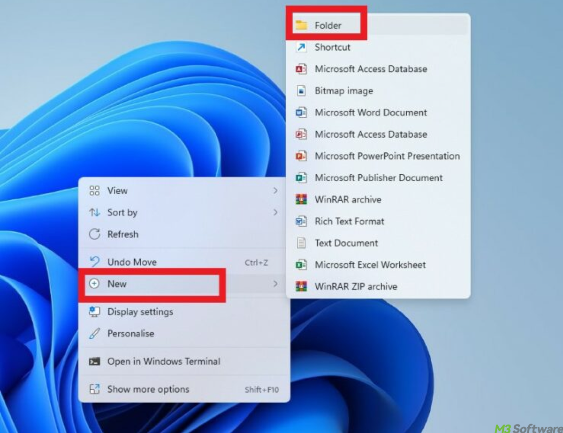Open Personalise via its brush icon
This screenshot has height=433, width=563.
click(x=95, y=334)
